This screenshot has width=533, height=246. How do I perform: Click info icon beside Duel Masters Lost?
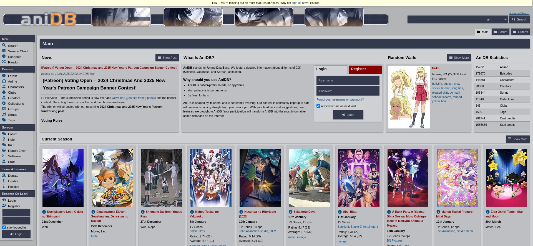tap(44, 212)
